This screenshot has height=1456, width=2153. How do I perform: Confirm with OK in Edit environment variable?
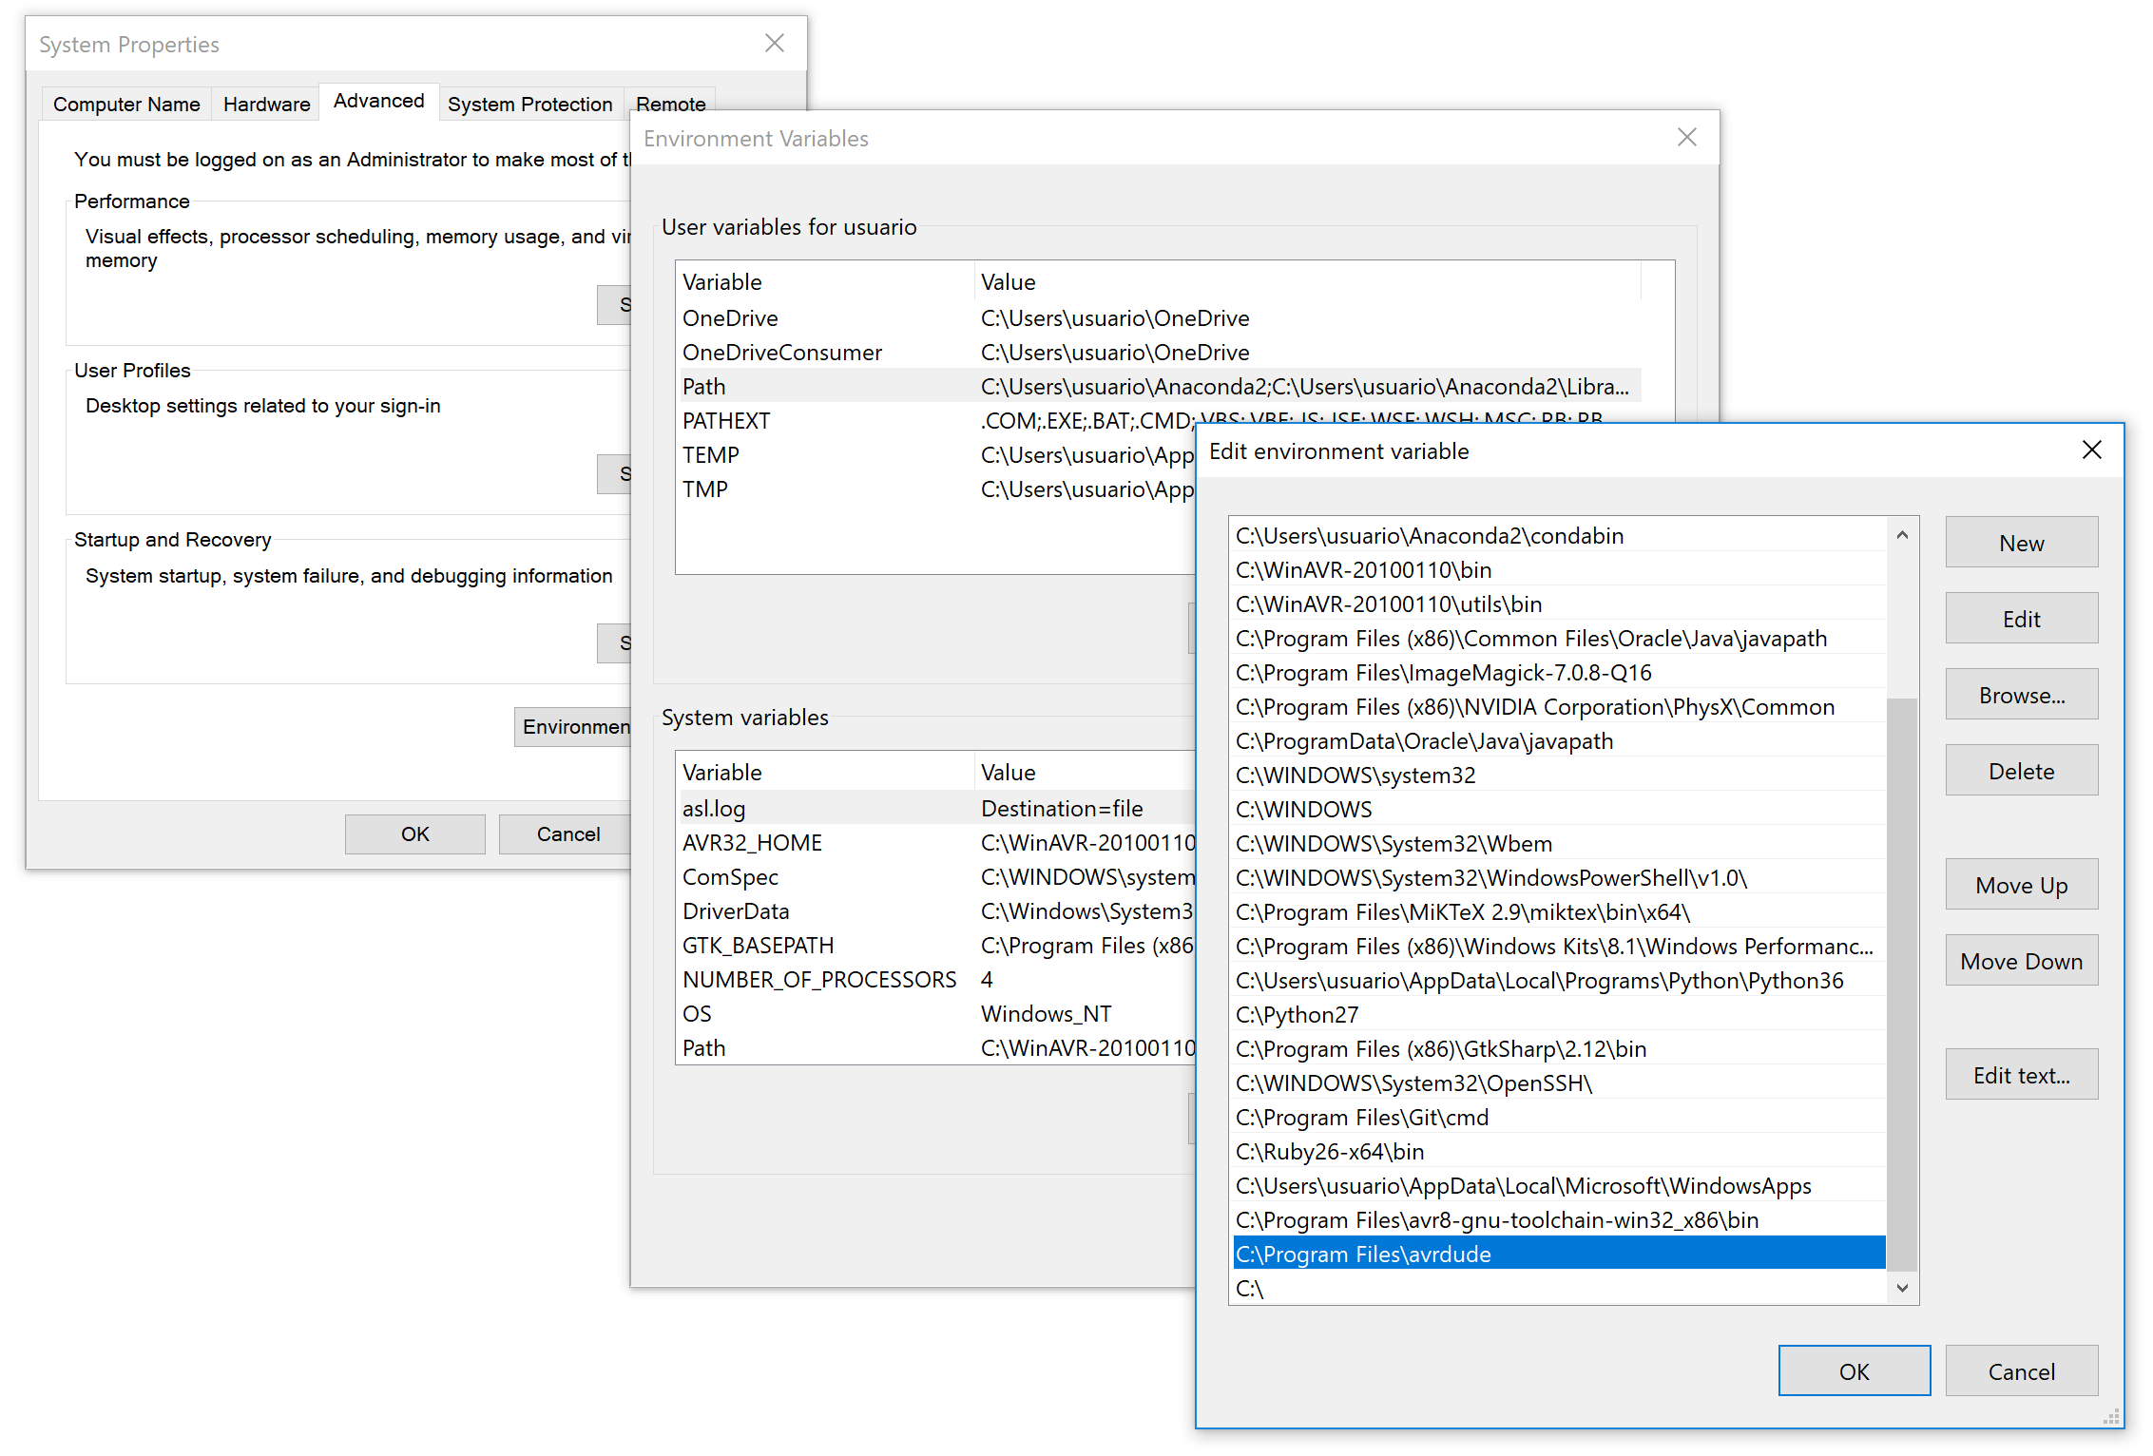[x=1854, y=1371]
